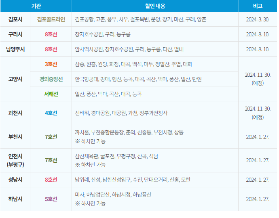Click the 2024. 1. 27. date for 인천시

click(x=258, y=160)
